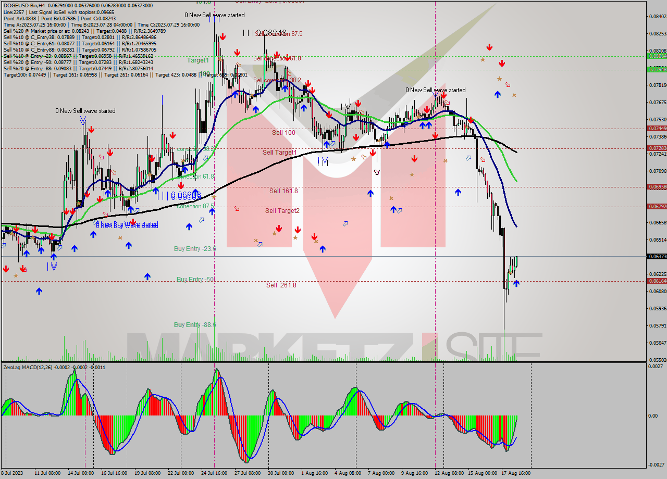
Task: Click the '0 New Sell wave started' label near 12 Aug
Action: point(436,90)
